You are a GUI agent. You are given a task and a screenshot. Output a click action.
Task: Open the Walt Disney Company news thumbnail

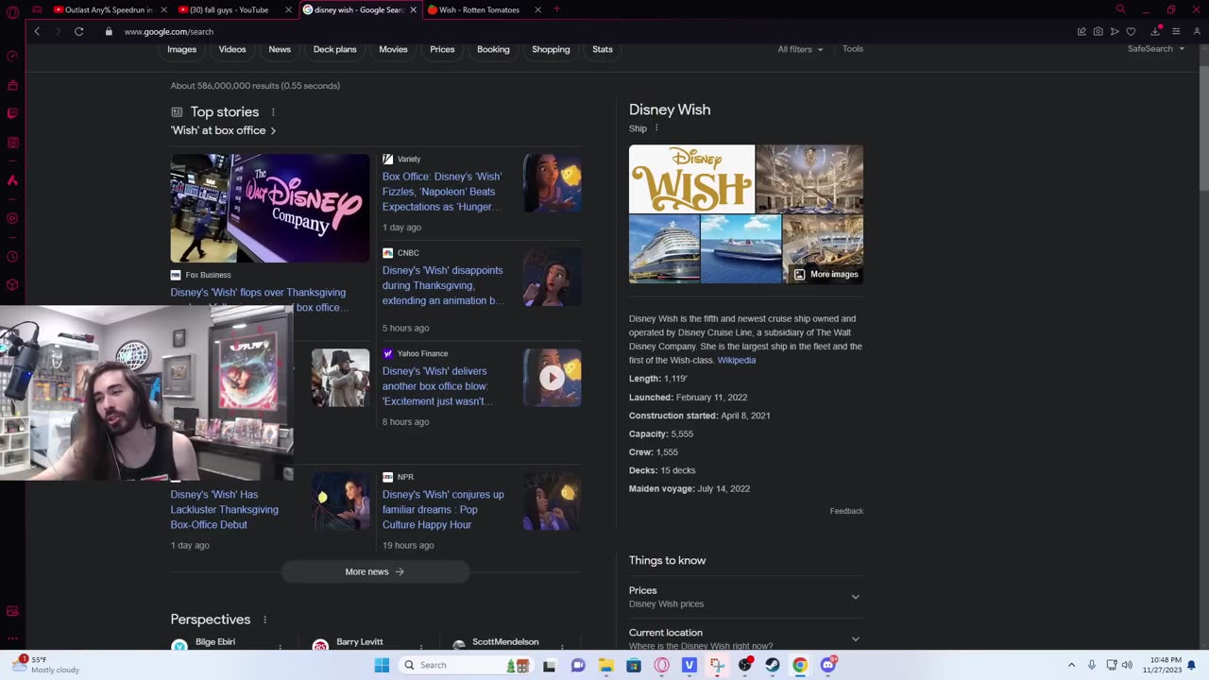coord(270,208)
